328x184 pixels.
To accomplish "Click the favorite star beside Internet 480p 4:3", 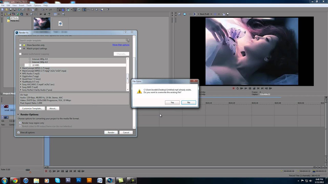I will click(30, 59).
